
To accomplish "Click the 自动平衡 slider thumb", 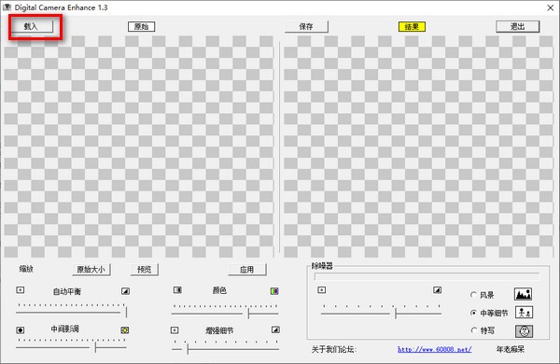I will point(126,312).
